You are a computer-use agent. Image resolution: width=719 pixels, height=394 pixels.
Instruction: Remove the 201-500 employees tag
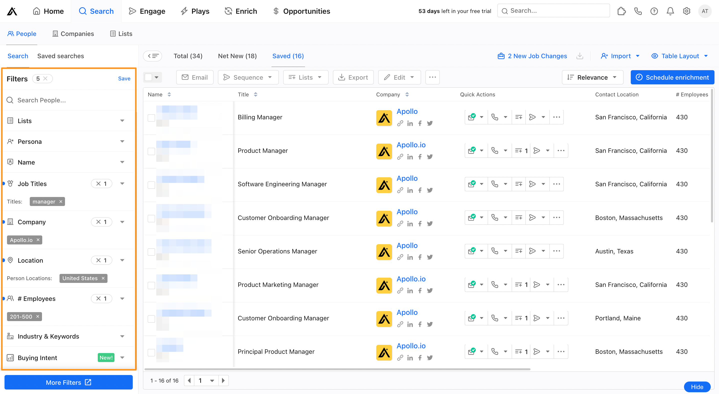click(38, 317)
